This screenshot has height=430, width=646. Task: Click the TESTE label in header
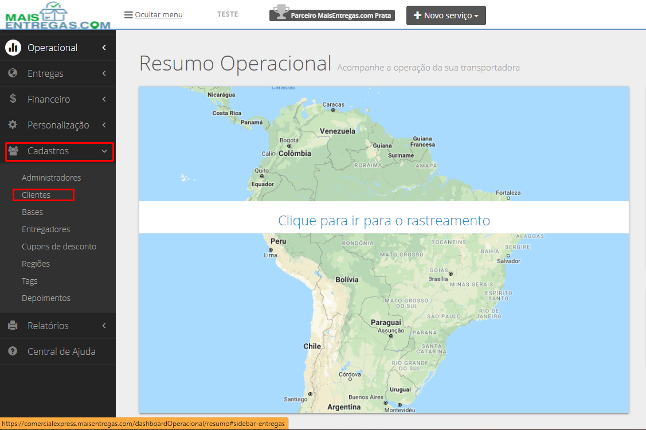point(228,14)
